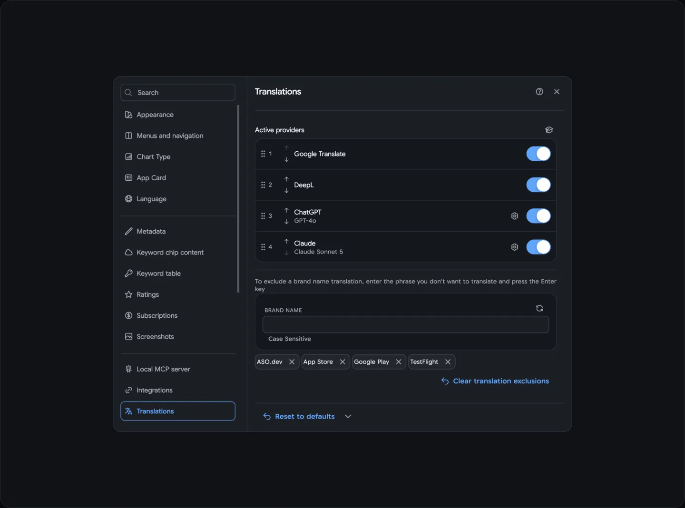
Task: Go to Integrations section
Action: [x=178, y=390]
